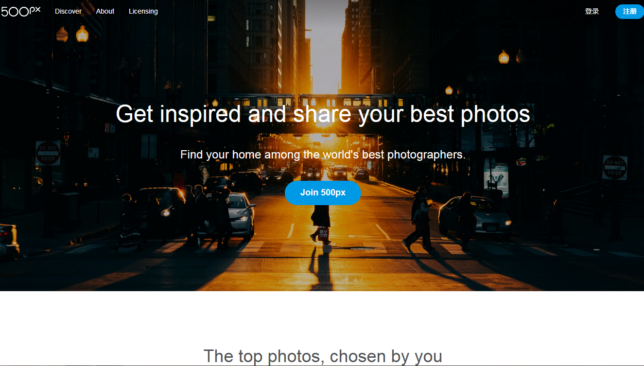The image size is (644, 366).
Task: Open the Discover menu item
Action: click(68, 11)
